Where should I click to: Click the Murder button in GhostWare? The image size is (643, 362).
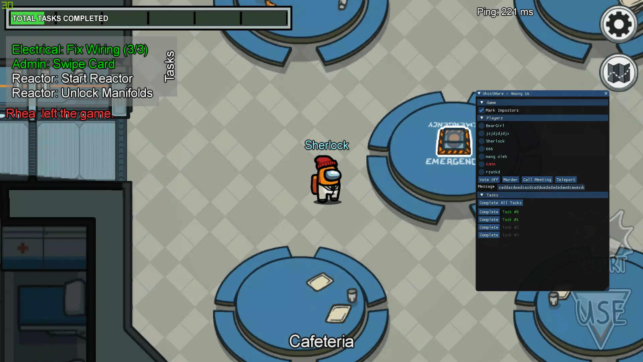click(x=510, y=179)
